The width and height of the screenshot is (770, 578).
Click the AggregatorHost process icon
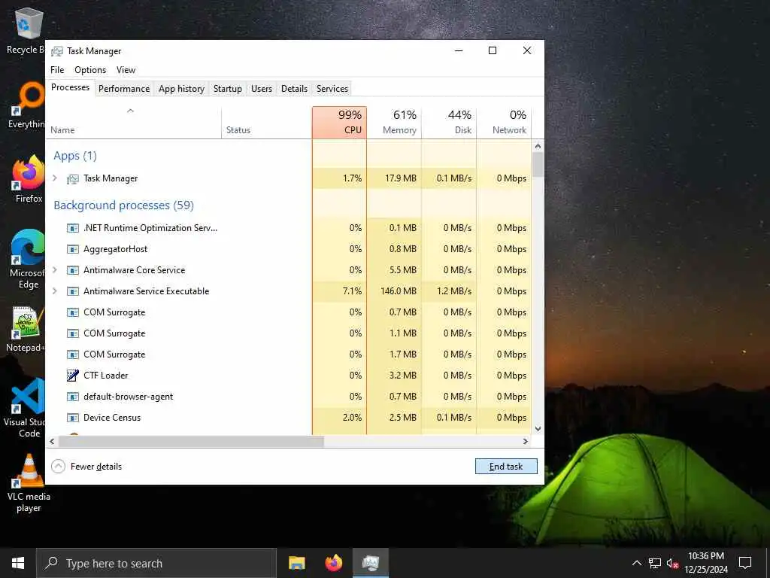(x=73, y=249)
